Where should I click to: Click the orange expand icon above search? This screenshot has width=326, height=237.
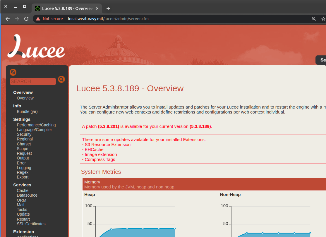(13, 72)
